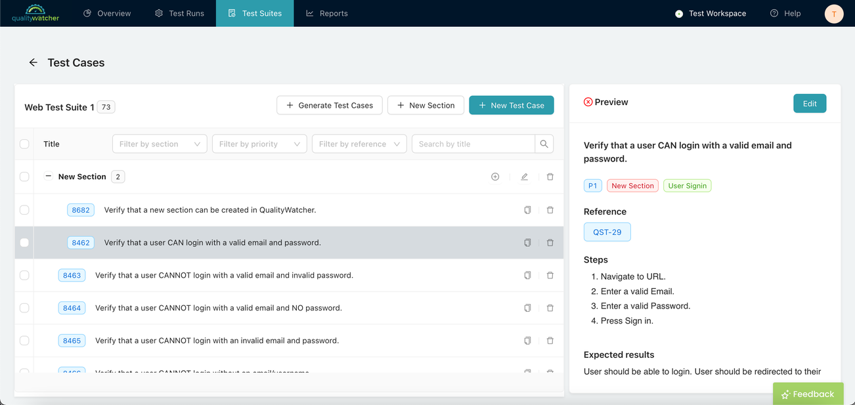Click the Search by title field
855x405 pixels.
473,144
